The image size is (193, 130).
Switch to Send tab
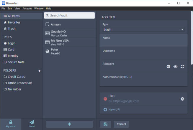[32, 124]
